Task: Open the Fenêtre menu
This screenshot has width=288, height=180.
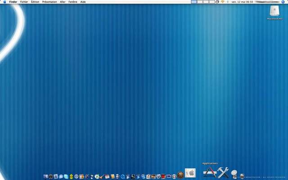Action: pos(73,2)
